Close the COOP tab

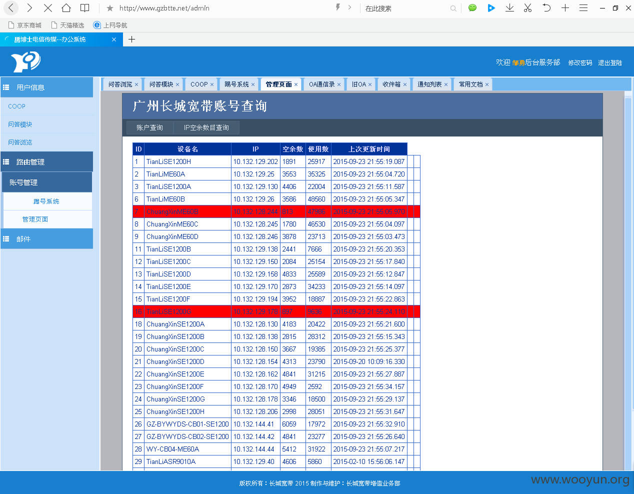coord(212,84)
